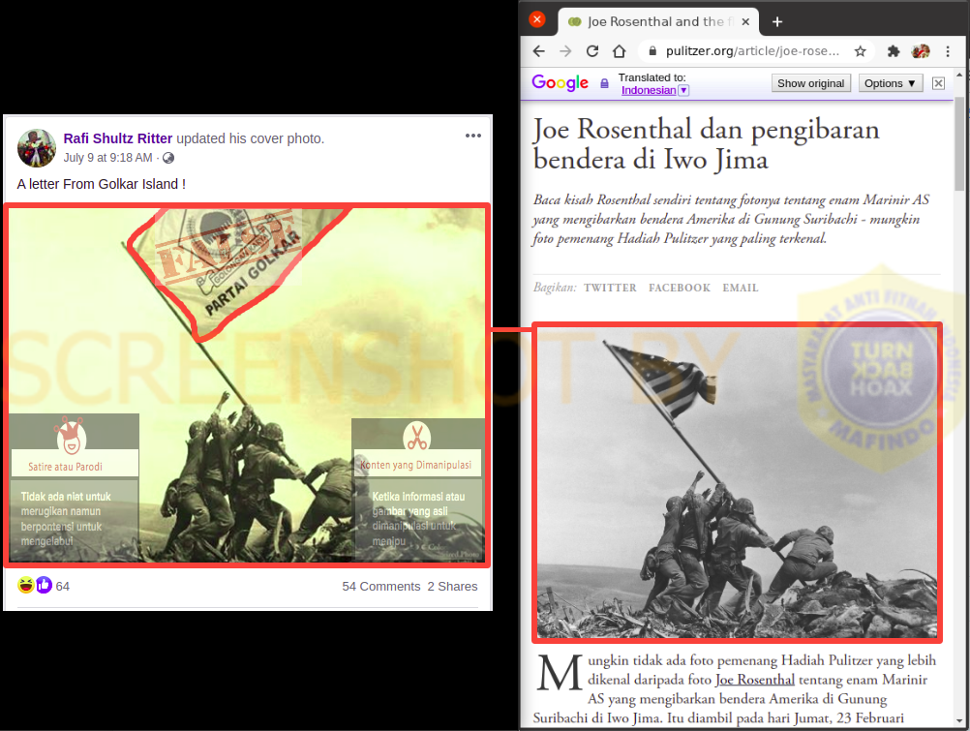970x731 pixels.
Task: Open the Facebook post three-dot options
Action: 472,136
